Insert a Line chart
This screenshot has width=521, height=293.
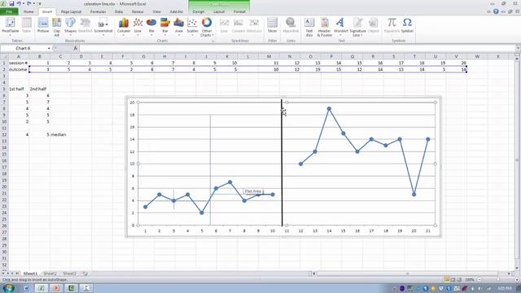click(138, 26)
